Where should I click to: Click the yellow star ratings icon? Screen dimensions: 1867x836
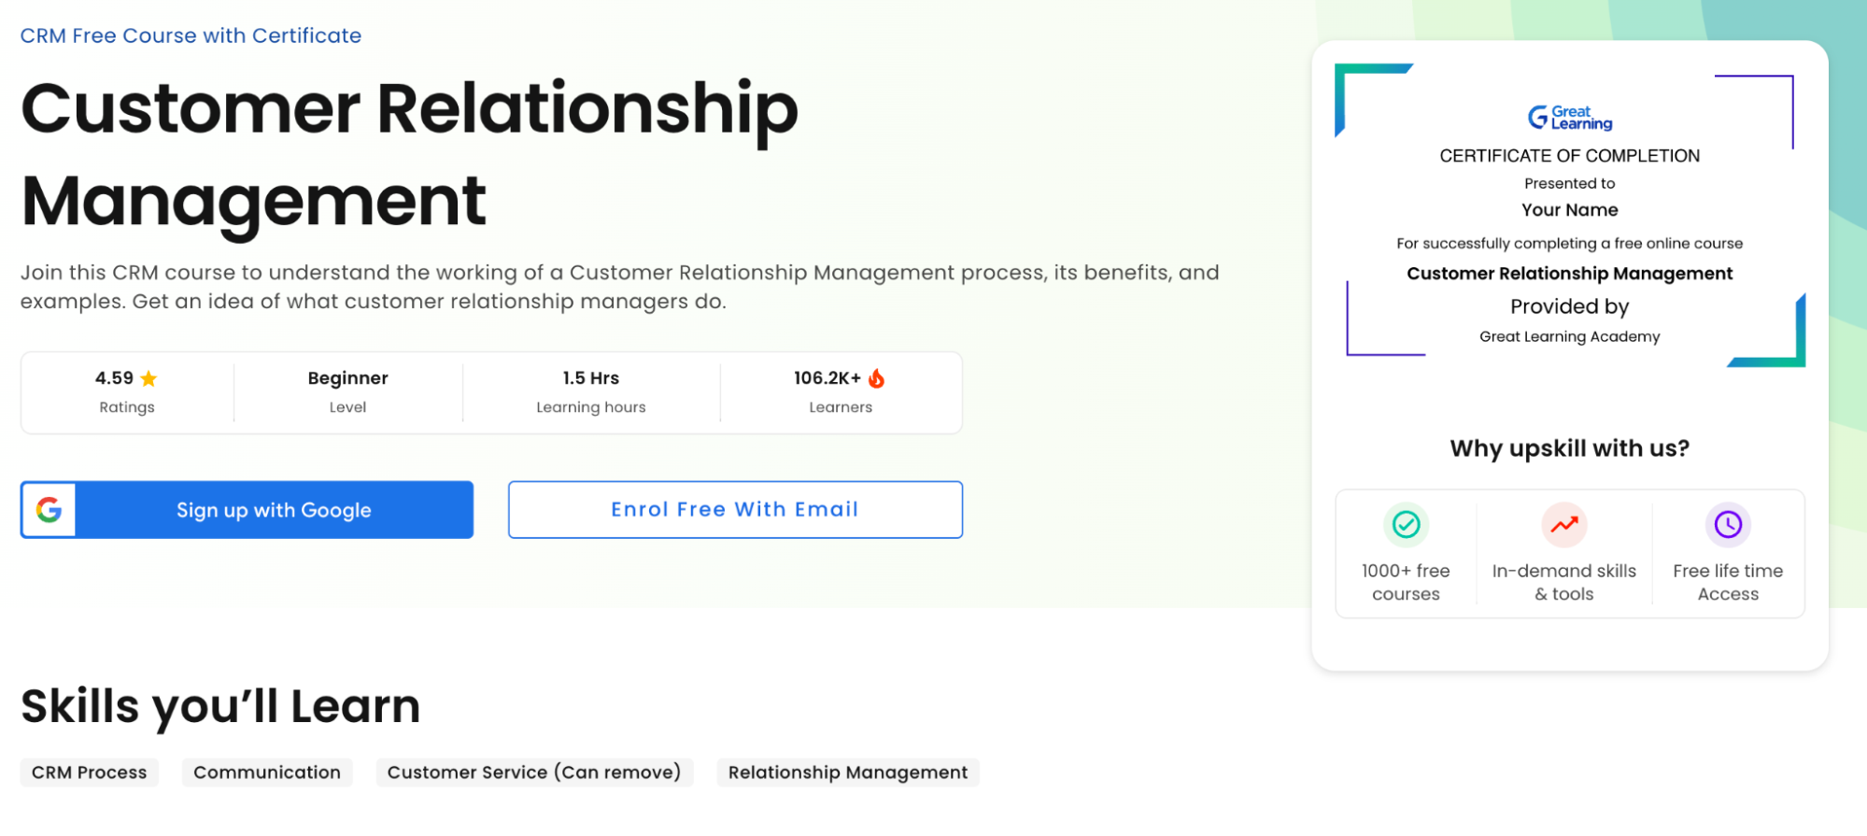point(149,378)
